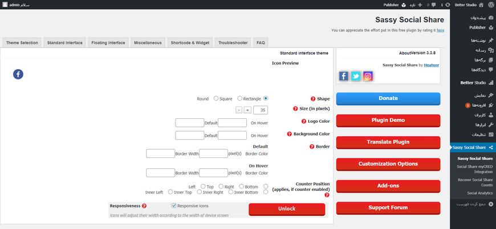Select the radio between Right and Bottom labels
Image resolution: width=496 pixels, height=229 pixels.
click(241, 186)
